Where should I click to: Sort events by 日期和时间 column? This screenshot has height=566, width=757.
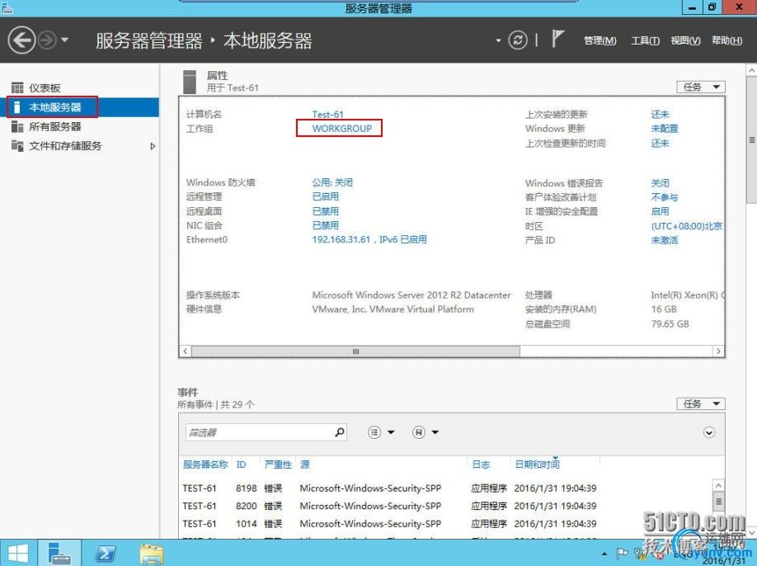[x=538, y=465]
